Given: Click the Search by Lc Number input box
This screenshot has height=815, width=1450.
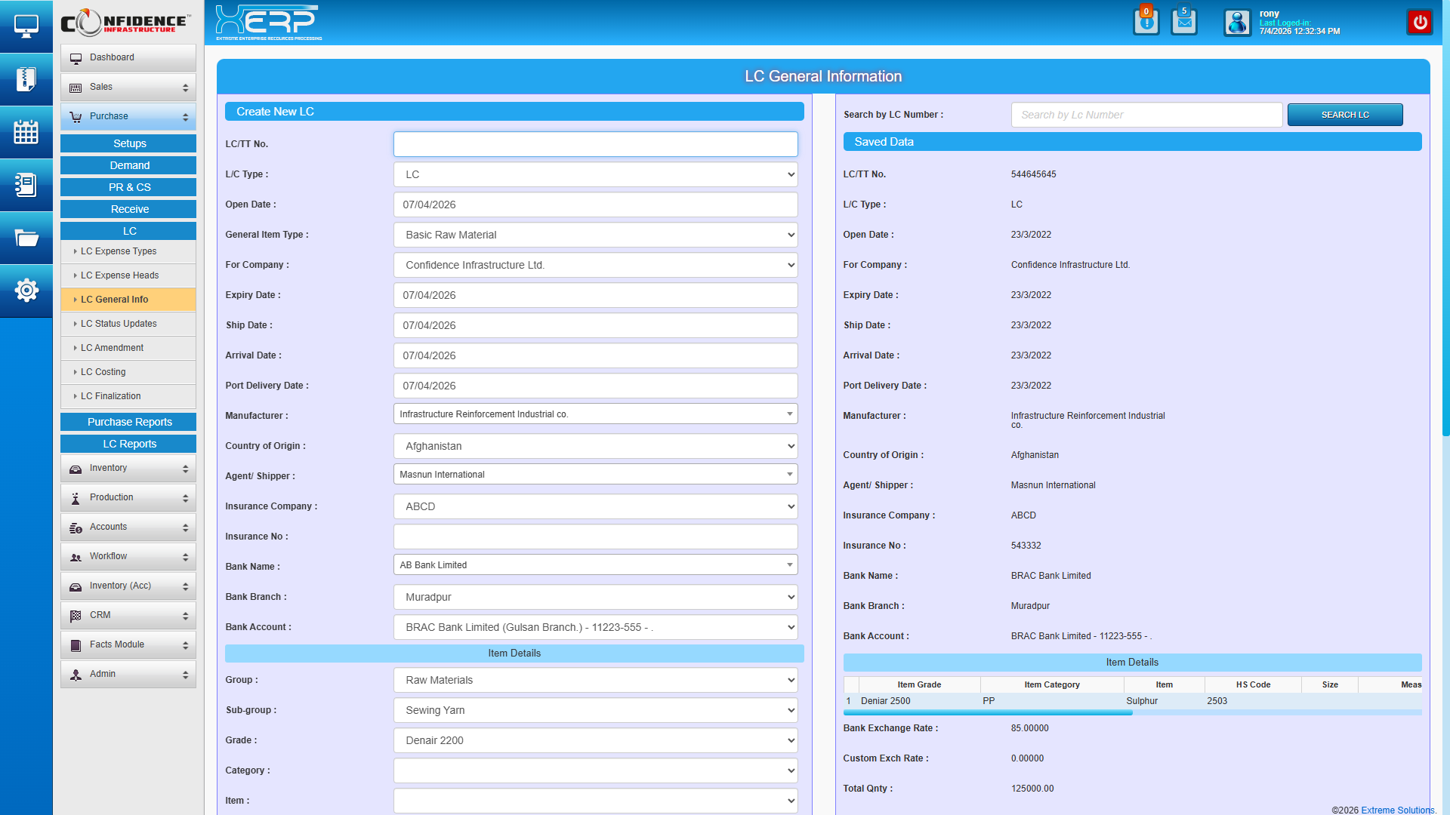Looking at the screenshot, I should click(1146, 115).
